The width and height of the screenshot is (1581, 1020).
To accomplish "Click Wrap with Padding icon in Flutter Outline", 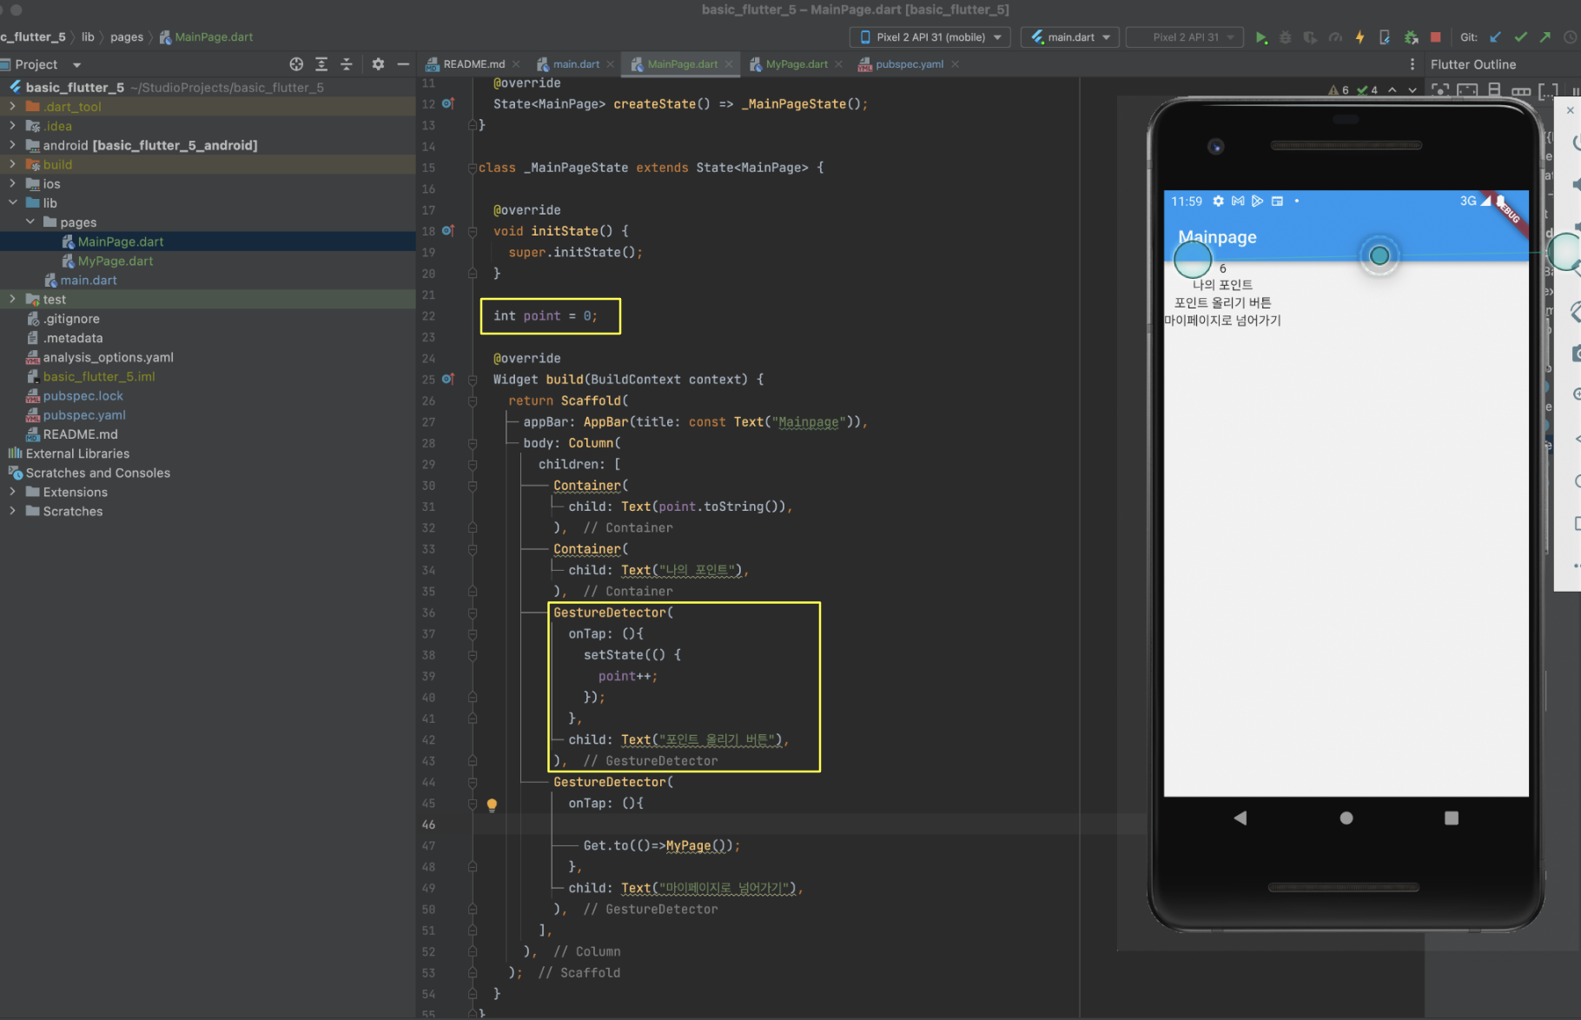I will click(1467, 90).
